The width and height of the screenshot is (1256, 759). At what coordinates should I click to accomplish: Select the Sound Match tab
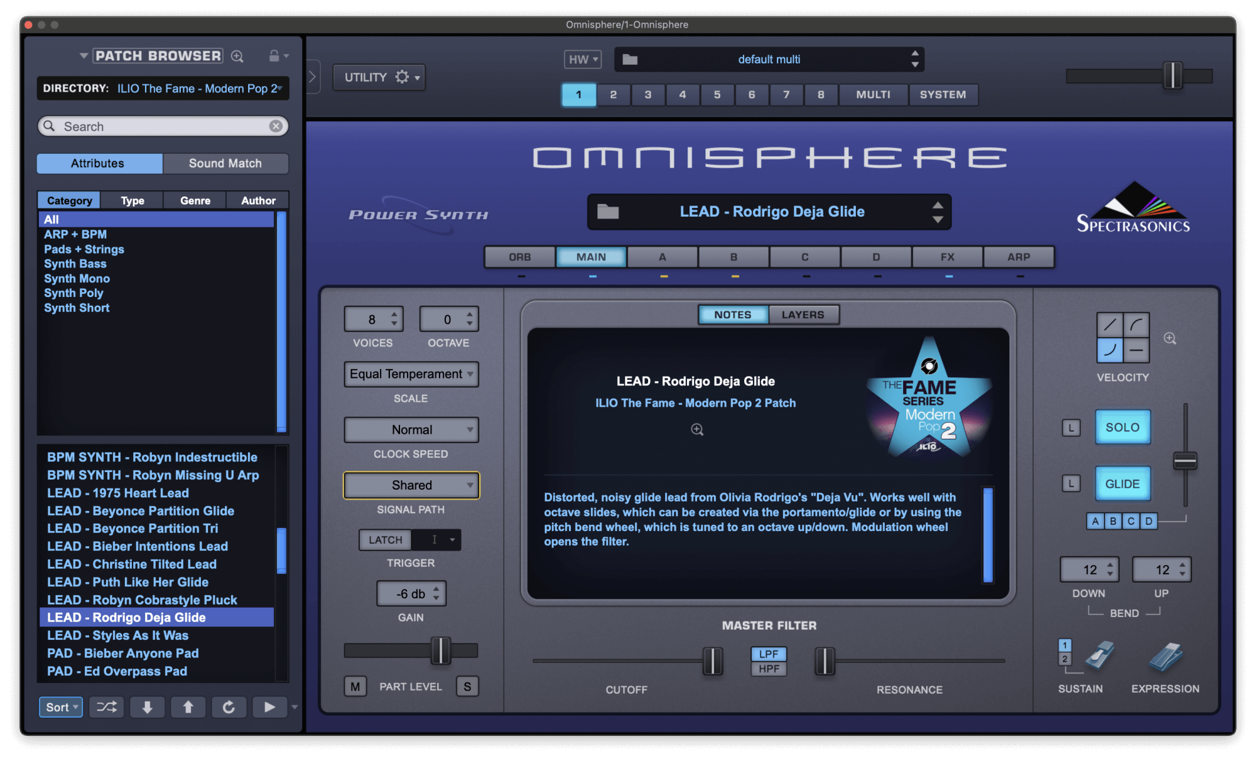(225, 163)
